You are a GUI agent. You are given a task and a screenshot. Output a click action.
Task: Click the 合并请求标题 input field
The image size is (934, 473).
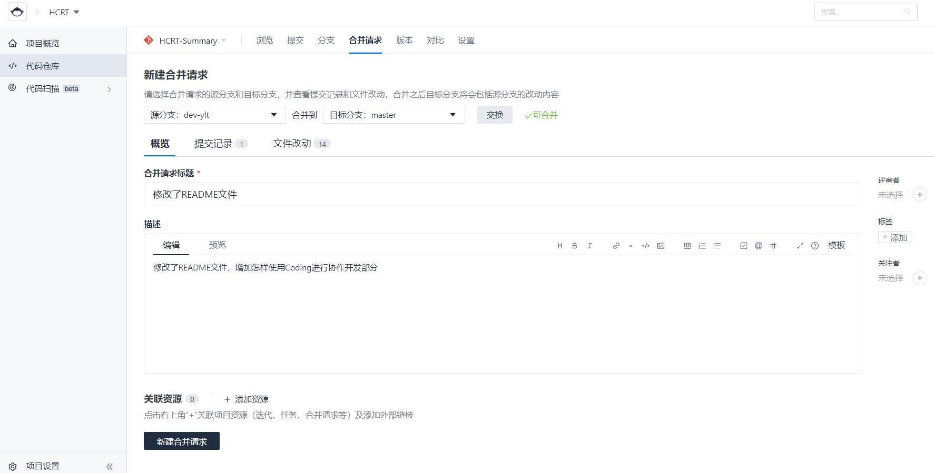click(502, 194)
